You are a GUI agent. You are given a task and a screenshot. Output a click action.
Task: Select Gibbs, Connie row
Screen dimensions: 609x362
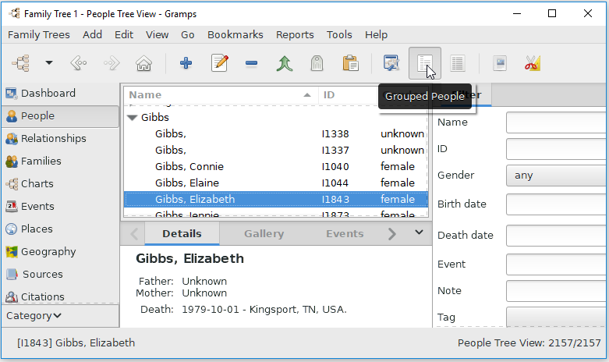[276, 166]
